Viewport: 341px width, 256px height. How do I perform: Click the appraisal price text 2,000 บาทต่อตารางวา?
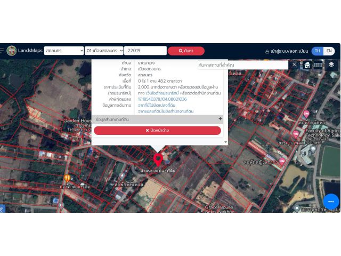pos(157,87)
